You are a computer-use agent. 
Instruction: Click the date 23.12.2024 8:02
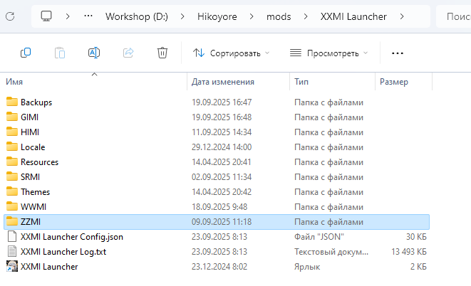219,267
